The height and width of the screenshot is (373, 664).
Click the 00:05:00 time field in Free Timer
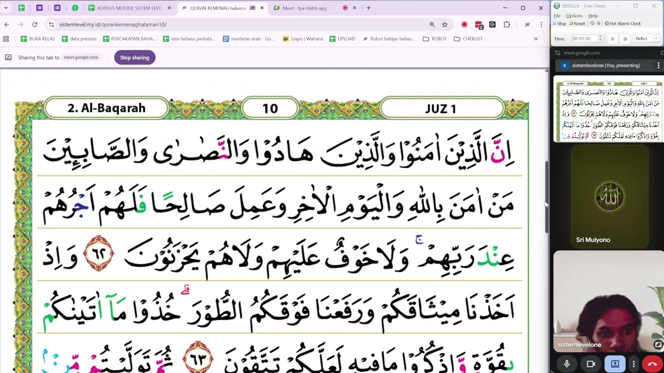(x=585, y=38)
